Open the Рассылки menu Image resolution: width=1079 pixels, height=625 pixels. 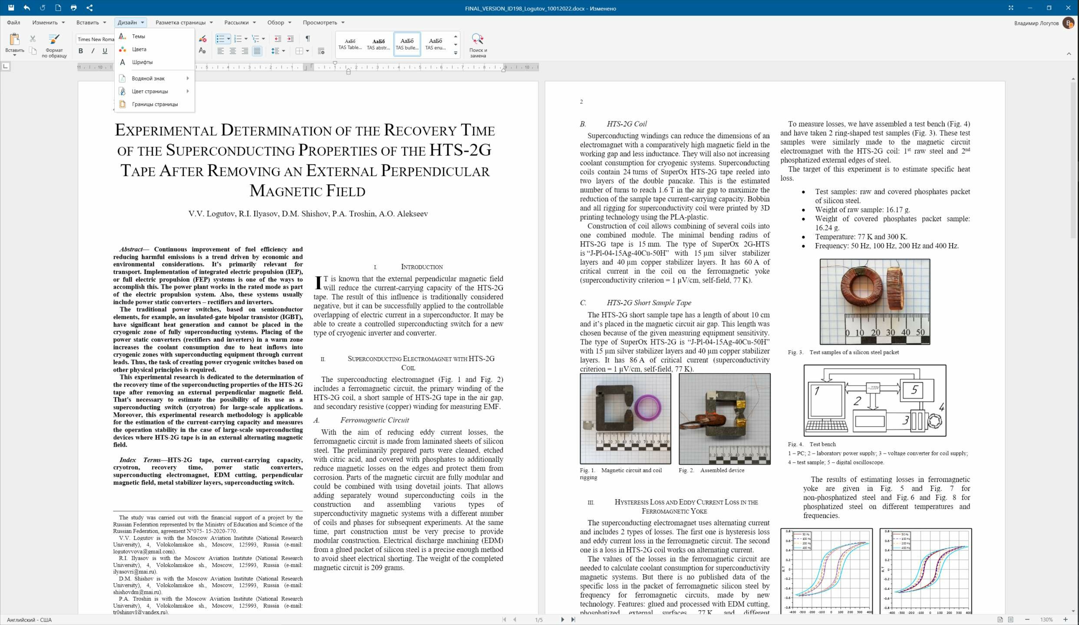240,22
